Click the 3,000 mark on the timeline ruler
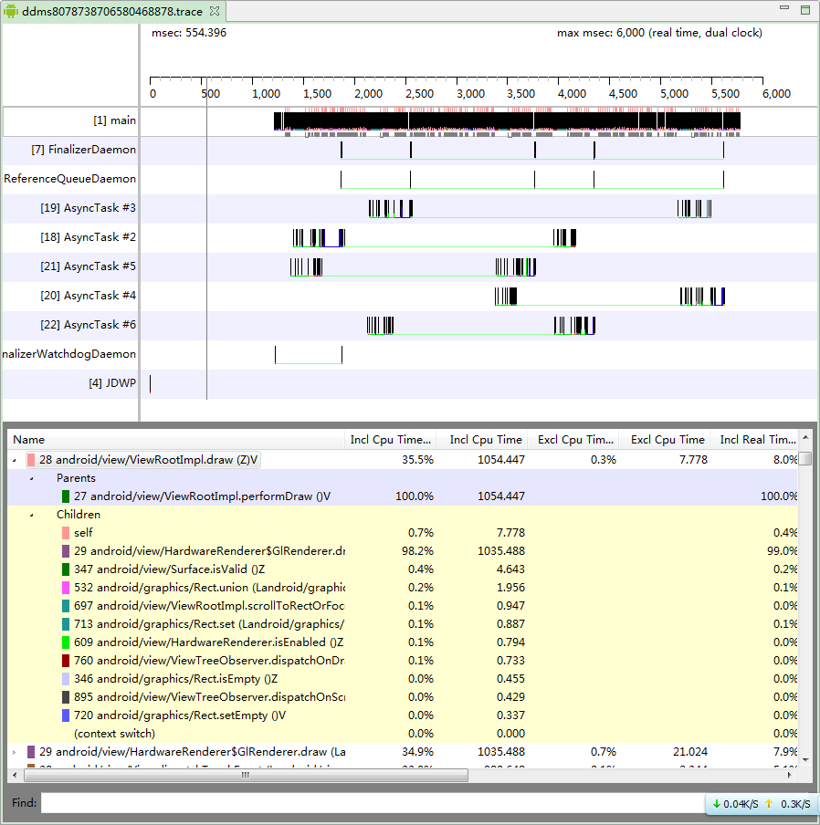The width and height of the screenshot is (820, 825). (470, 94)
